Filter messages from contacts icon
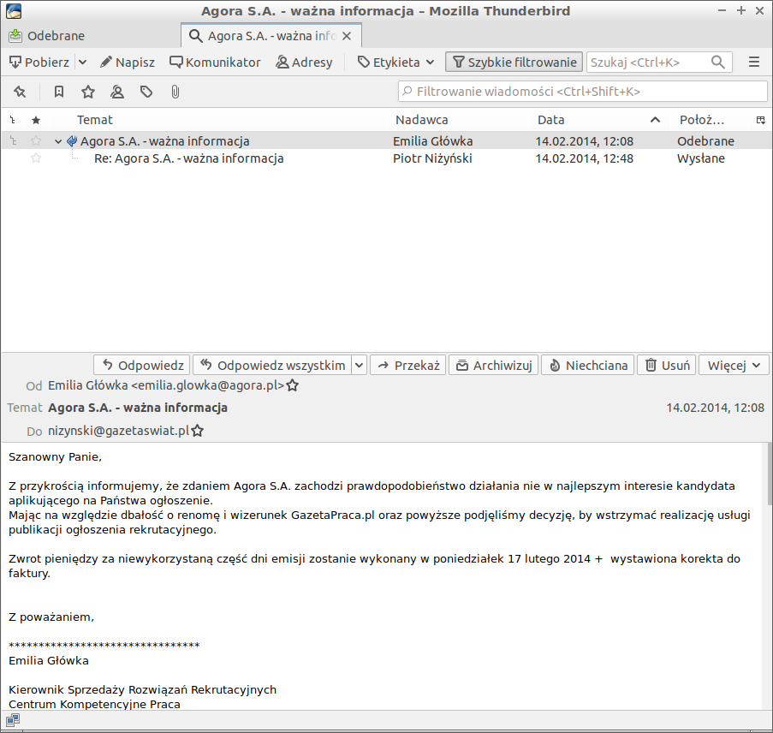The width and height of the screenshot is (773, 733). click(x=116, y=92)
